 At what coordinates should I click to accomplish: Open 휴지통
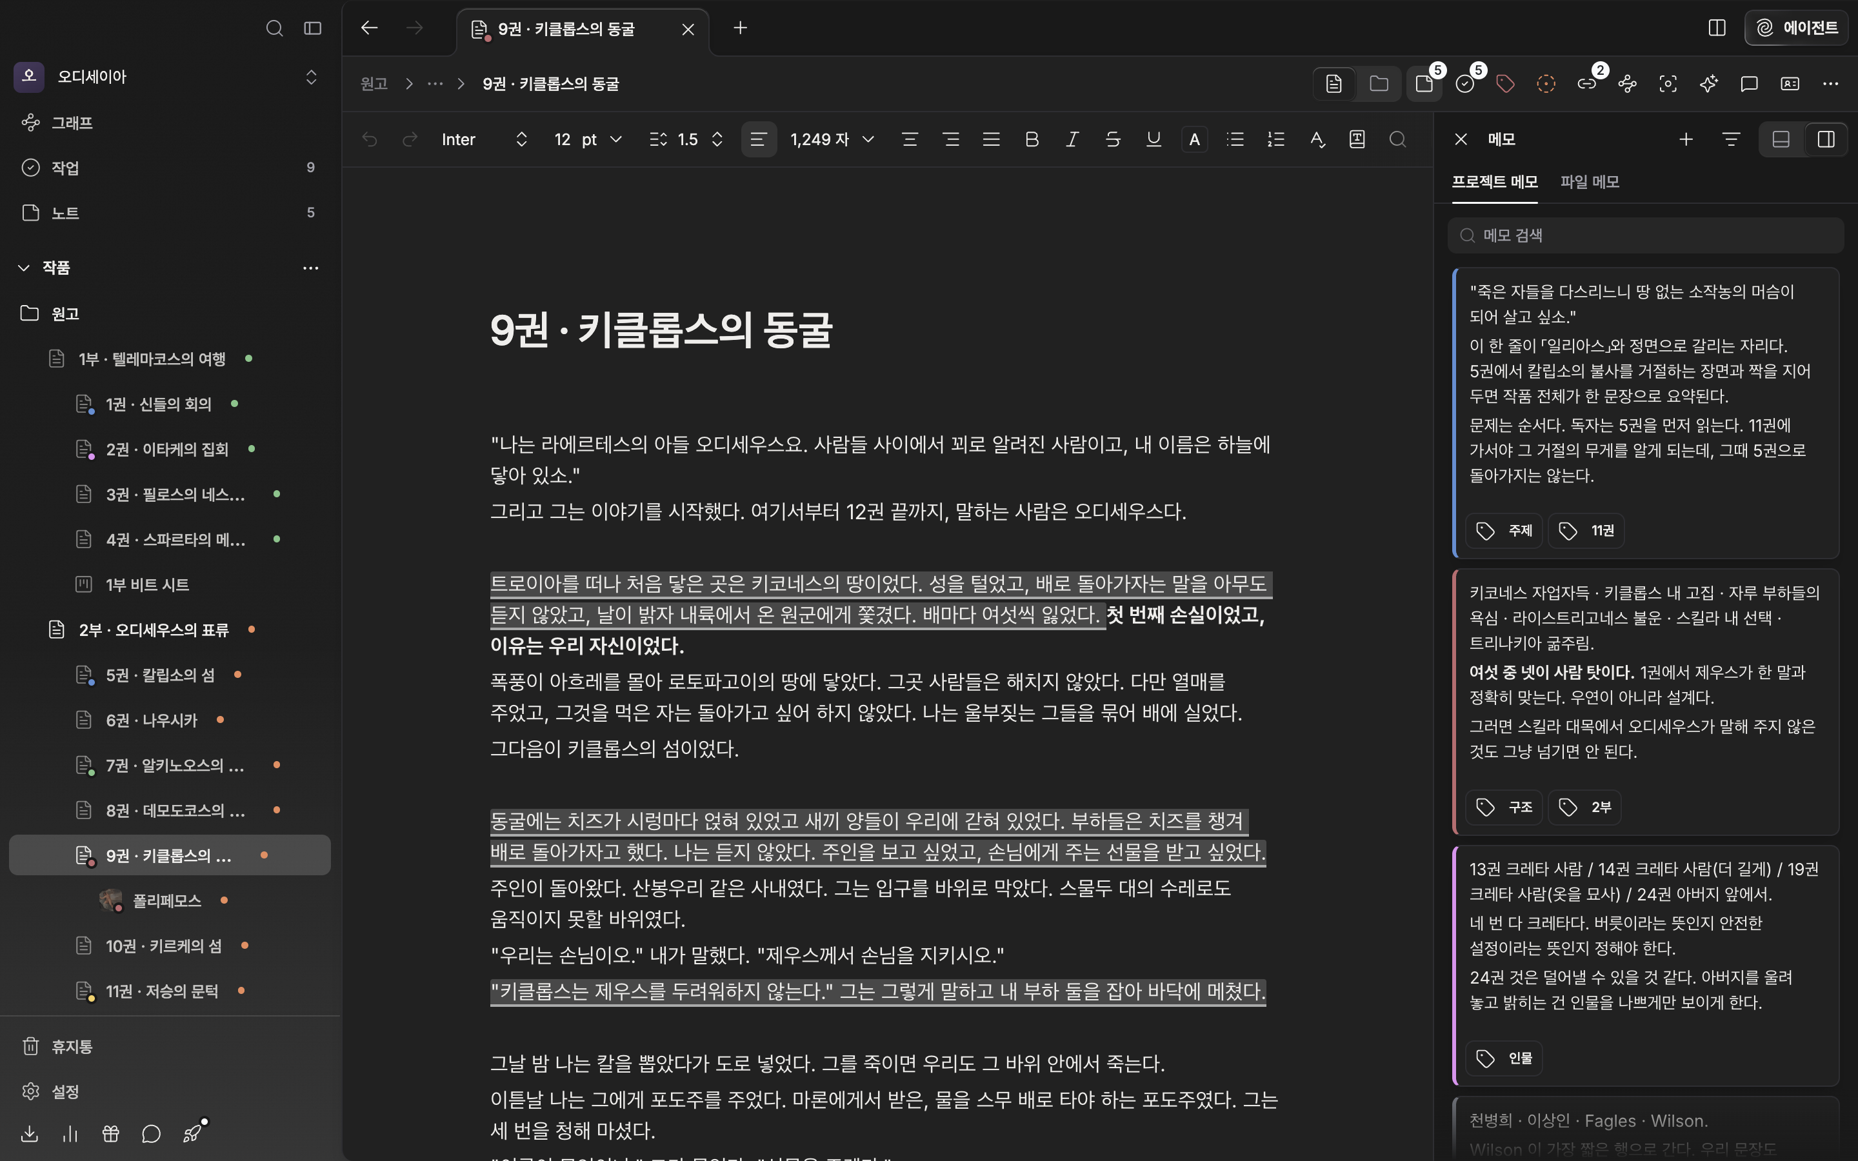[x=170, y=1046]
